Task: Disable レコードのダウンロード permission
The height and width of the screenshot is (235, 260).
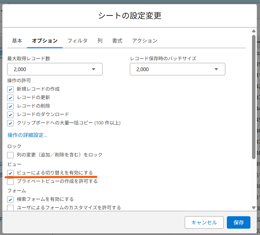Action: tap(10, 115)
